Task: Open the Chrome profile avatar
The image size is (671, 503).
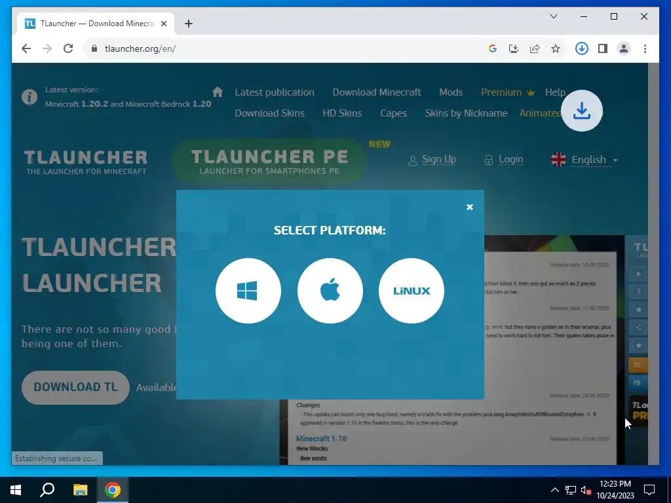Action: tap(624, 48)
